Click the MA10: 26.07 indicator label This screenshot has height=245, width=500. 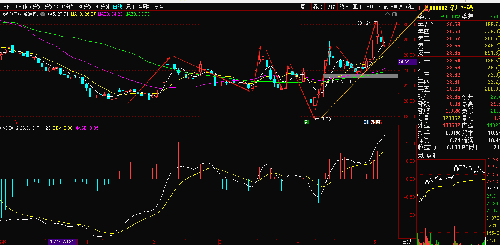click(83, 14)
